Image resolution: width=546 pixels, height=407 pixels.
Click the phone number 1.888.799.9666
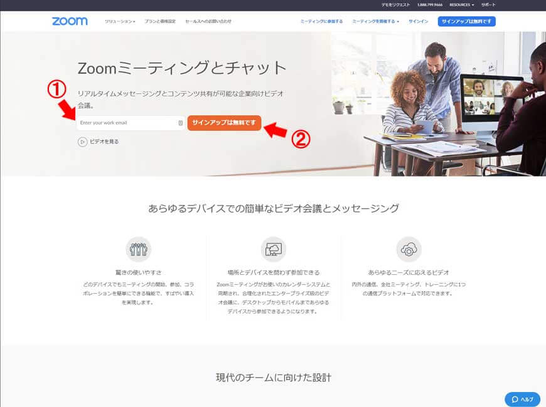click(x=430, y=5)
